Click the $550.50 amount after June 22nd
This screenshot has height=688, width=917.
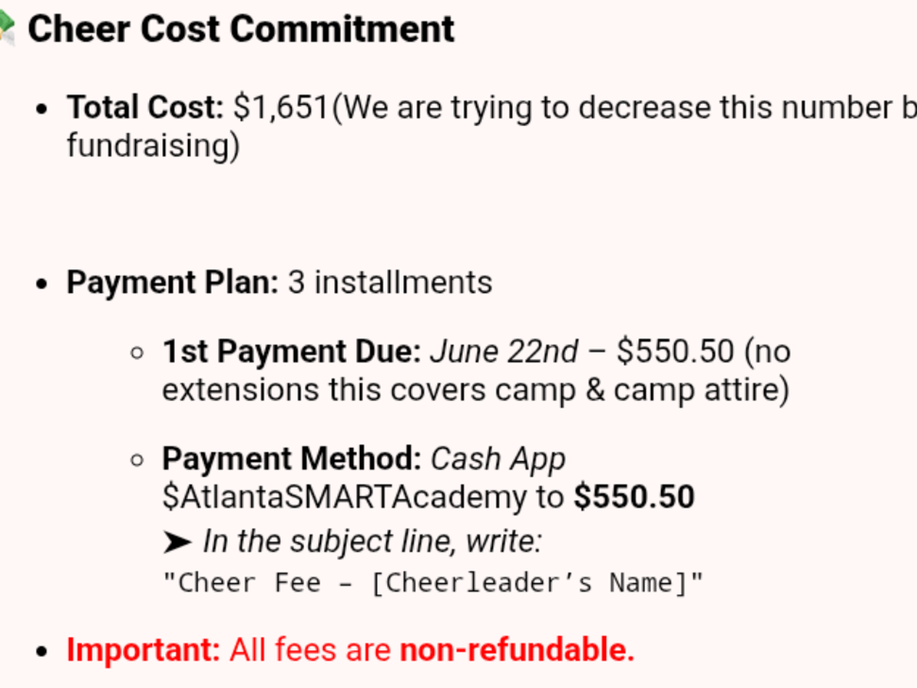click(676, 352)
